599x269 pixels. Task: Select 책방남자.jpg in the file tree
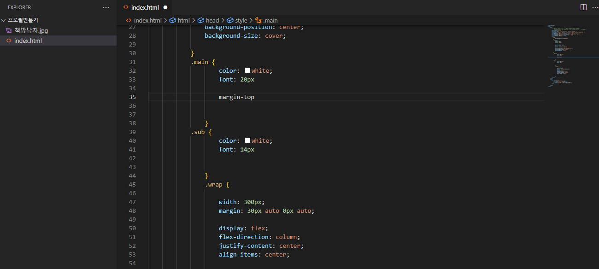[31, 30]
